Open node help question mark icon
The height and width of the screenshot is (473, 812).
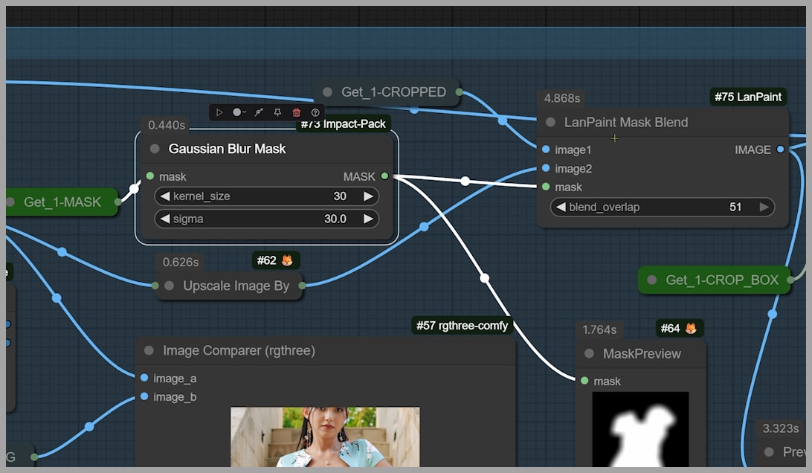(315, 112)
